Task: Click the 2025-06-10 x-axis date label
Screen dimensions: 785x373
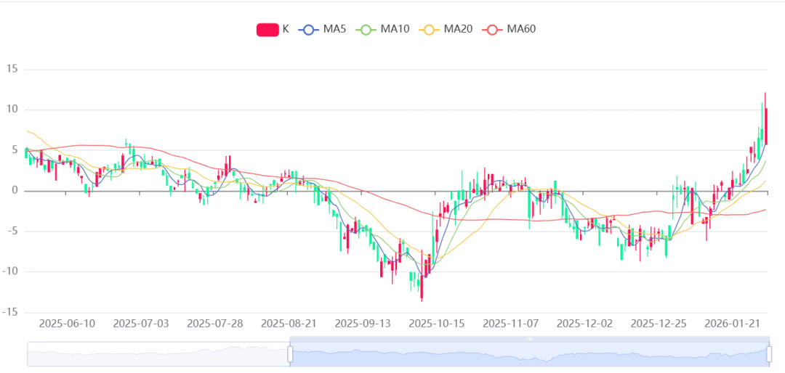Action: pyautogui.click(x=67, y=323)
